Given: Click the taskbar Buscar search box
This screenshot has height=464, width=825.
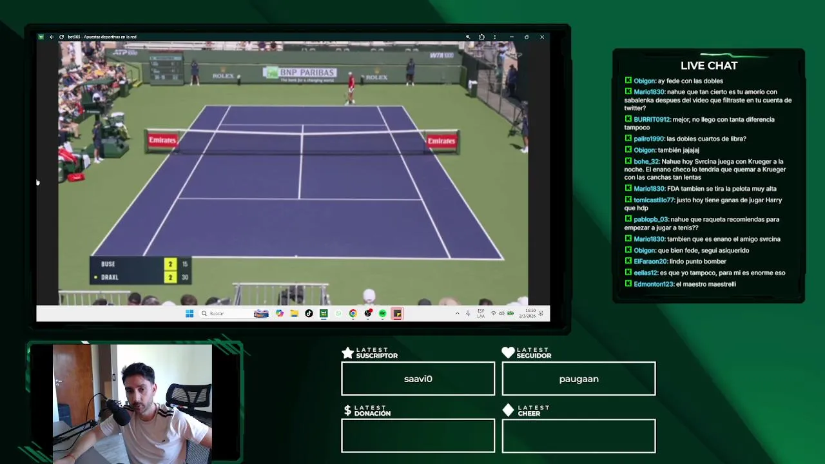Looking at the screenshot, I should [235, 313].
